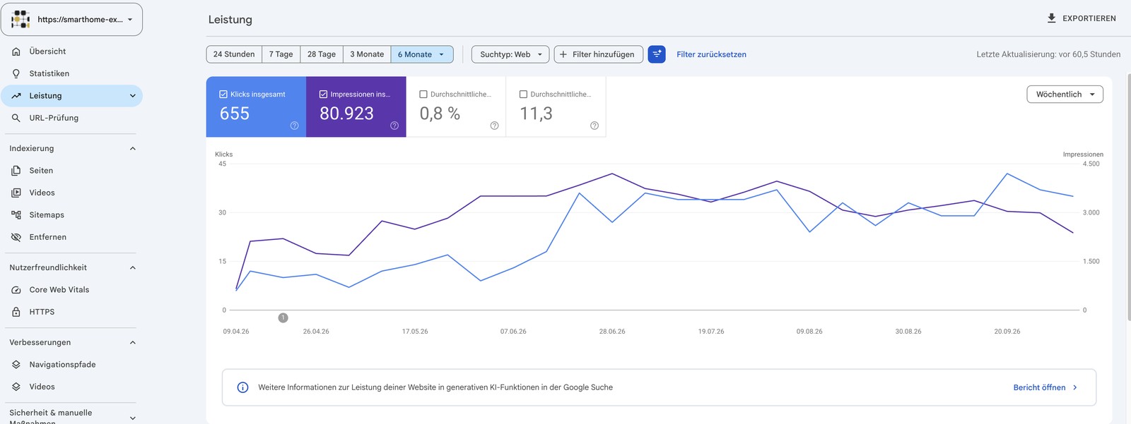Viewport: 1131px width, 424px height.
Task: Select the 7 Tage range tab
Action: pos(281,54)
